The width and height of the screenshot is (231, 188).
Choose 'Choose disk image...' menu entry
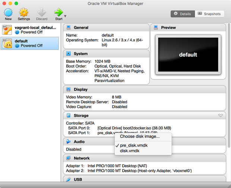click(143, 137)
